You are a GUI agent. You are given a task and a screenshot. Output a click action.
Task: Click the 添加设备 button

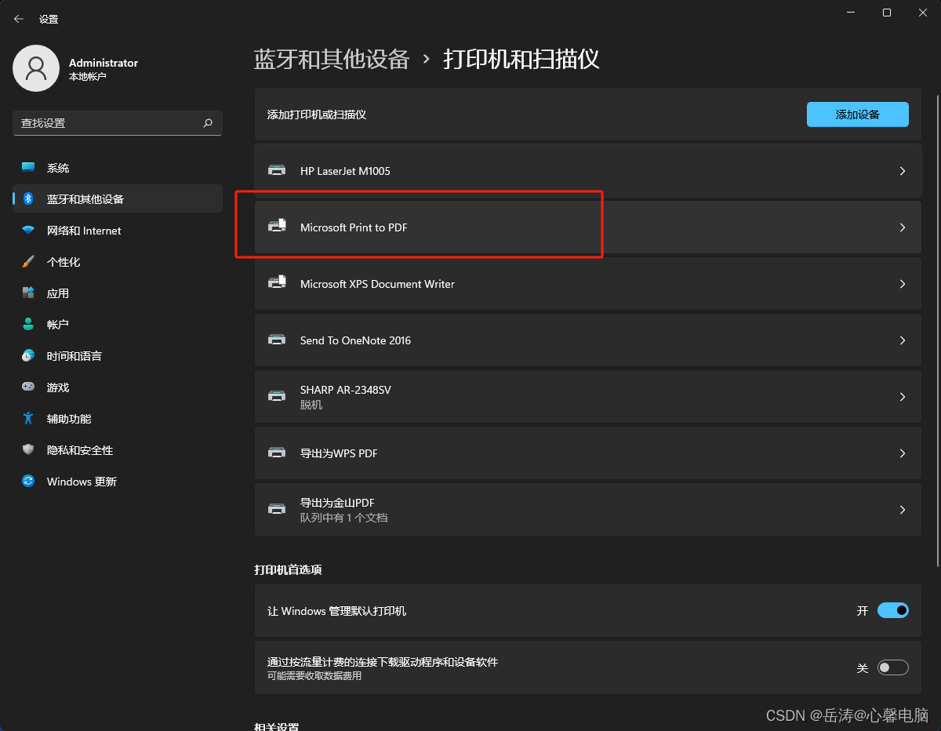point(858,115)
